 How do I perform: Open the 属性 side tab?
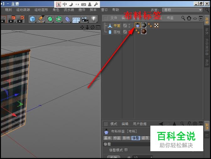point(207,126)
